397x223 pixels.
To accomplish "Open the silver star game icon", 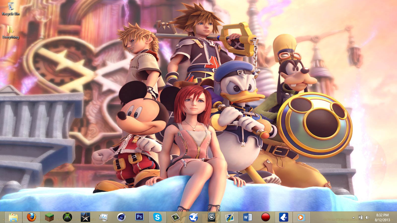I will (x=85, y=217).
